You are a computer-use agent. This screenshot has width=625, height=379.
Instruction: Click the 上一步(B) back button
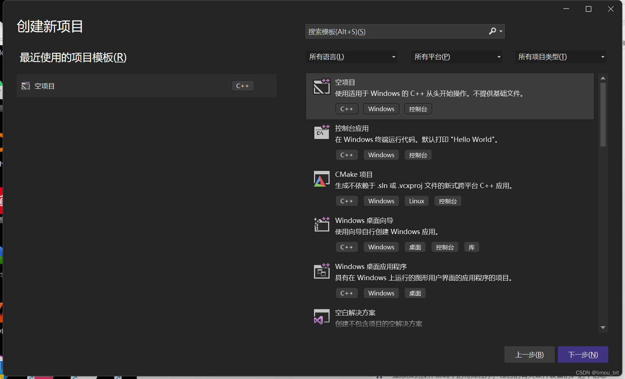529,354
